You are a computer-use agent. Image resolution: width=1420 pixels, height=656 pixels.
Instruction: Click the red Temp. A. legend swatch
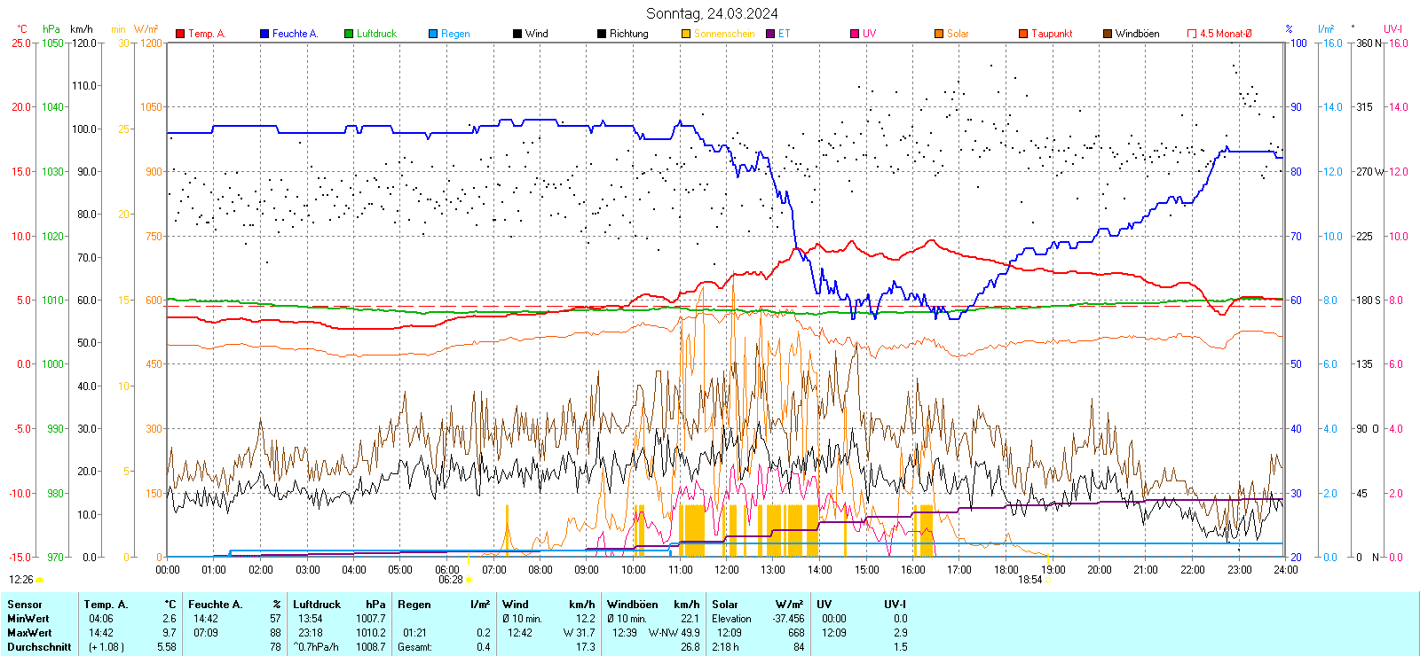click(180, 34)
